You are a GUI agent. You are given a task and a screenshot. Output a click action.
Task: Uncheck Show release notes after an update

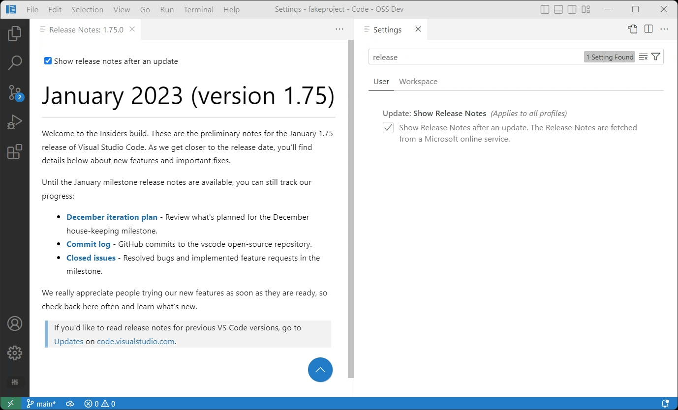[x=48, y=60]
